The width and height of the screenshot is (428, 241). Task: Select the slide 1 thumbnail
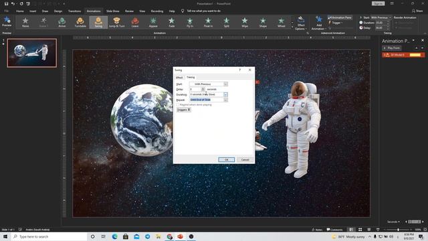pos(32,53)
